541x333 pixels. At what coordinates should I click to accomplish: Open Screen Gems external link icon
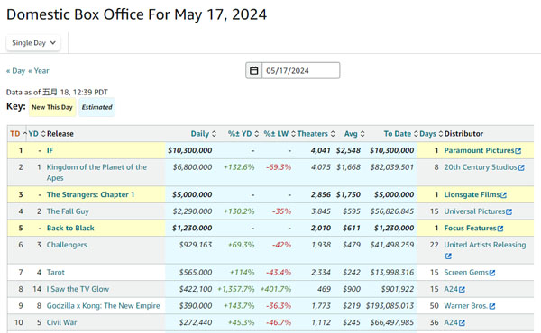point(492,273)
